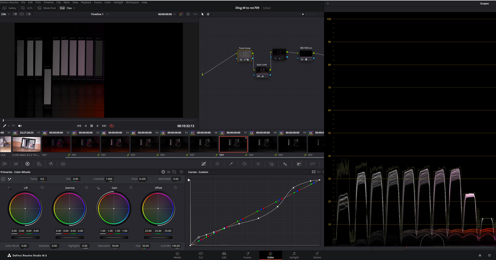
Task: Open the HDR palette icon
Action: pyautogui.click(x=39, y=164)
